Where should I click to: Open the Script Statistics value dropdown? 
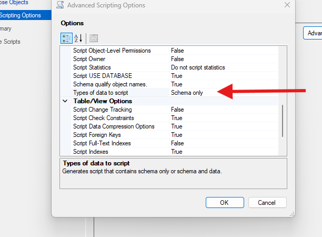[226, 67]
